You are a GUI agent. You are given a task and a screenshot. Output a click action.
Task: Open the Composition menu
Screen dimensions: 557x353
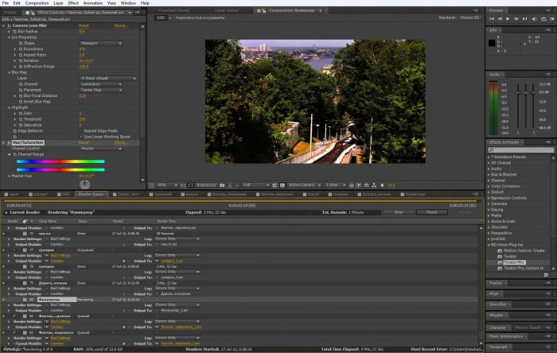(37, 3)
